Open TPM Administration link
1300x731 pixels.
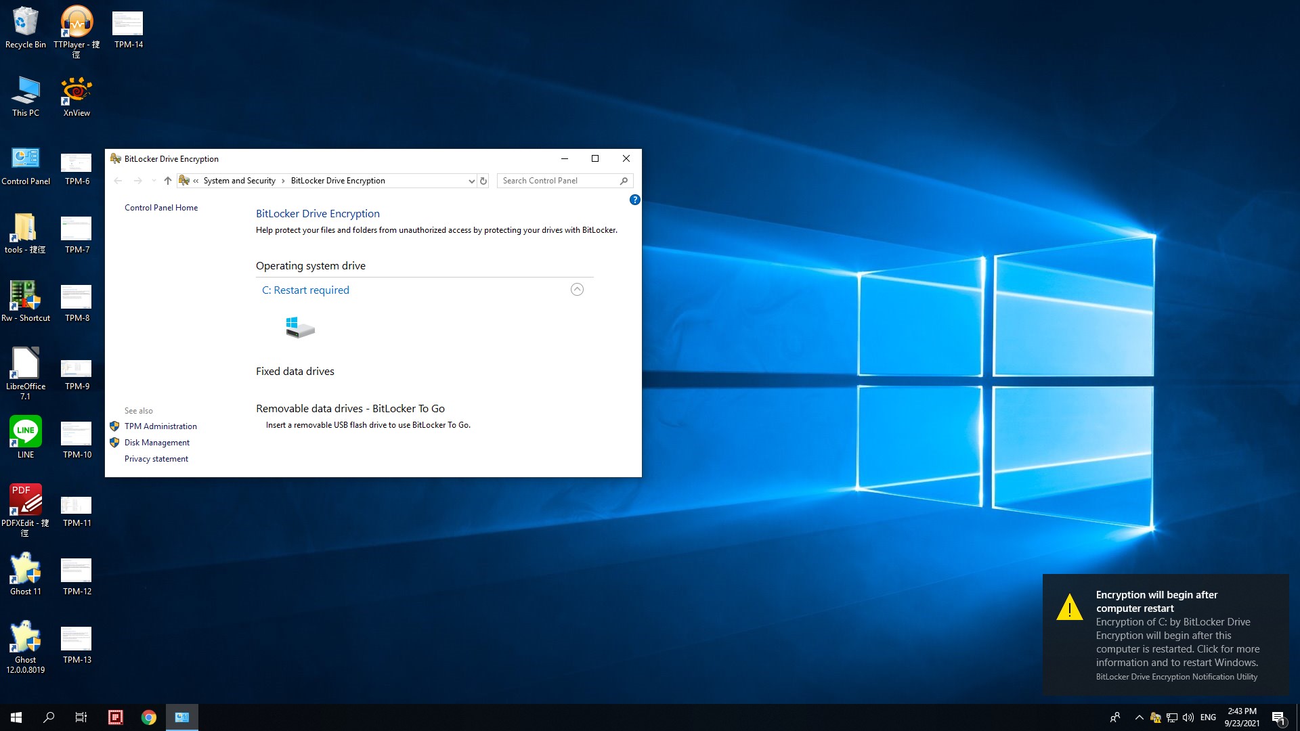coord(160,426)
